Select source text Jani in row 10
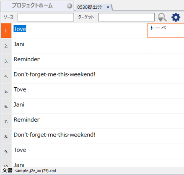Screen dimensions: 184x175 19,165
